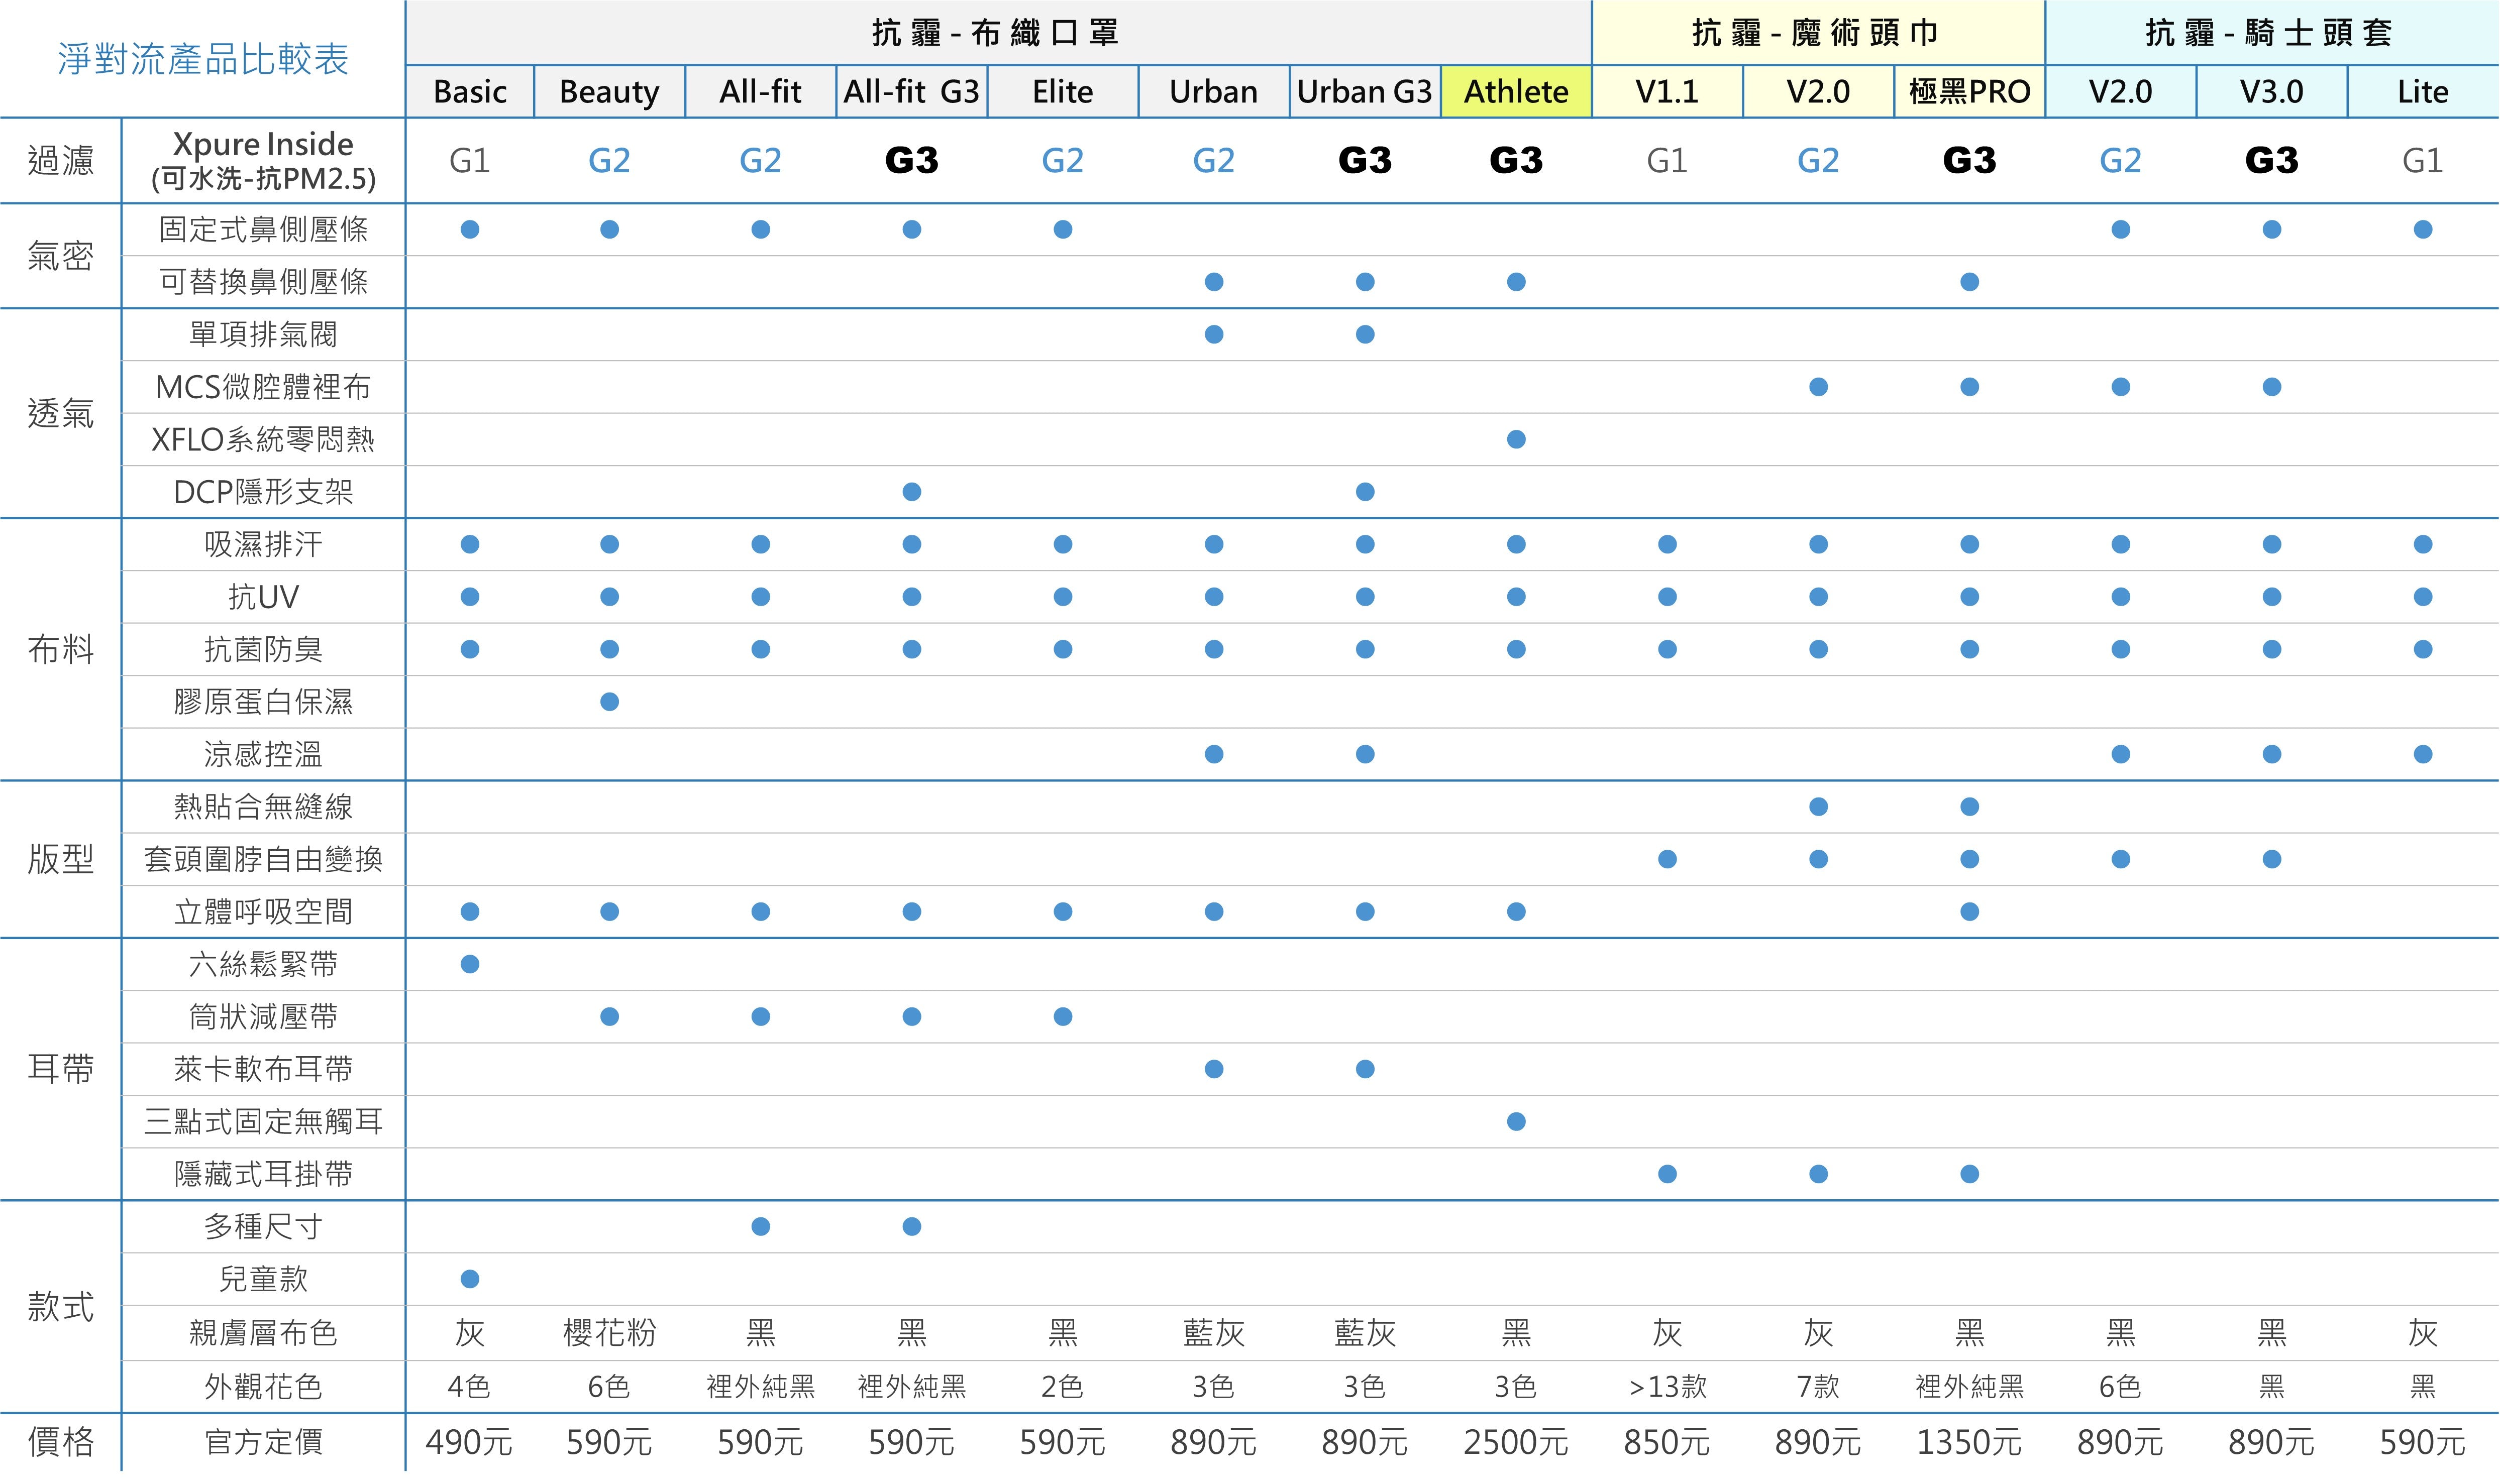2500x1484 pixels.
Task: Click the 套頭圍脖自由變換 dot under 騎士頭套 V2.0
Action: coord(2121,859)
